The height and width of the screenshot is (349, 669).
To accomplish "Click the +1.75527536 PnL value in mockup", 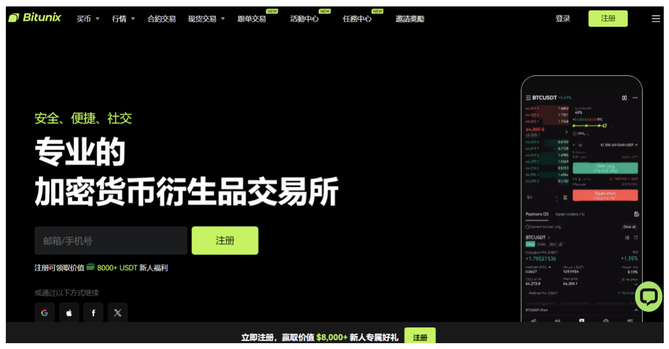I will click(x=541, y=259).
